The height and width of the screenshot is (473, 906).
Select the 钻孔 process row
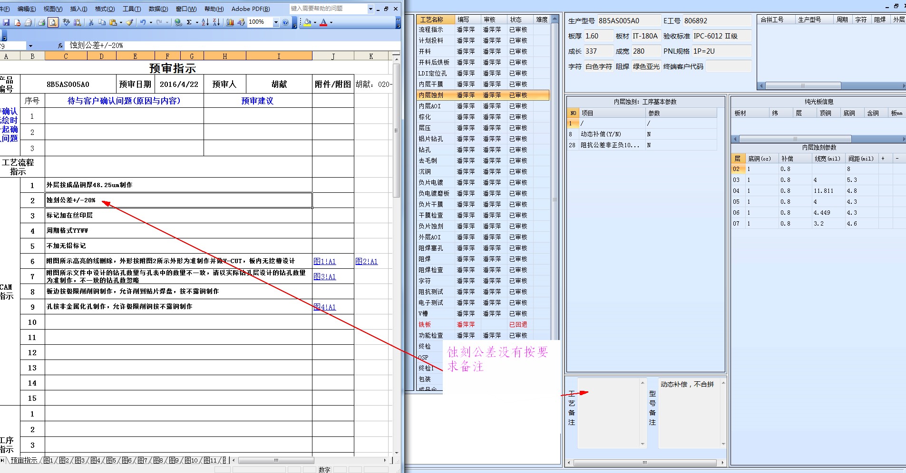[483, 150]
